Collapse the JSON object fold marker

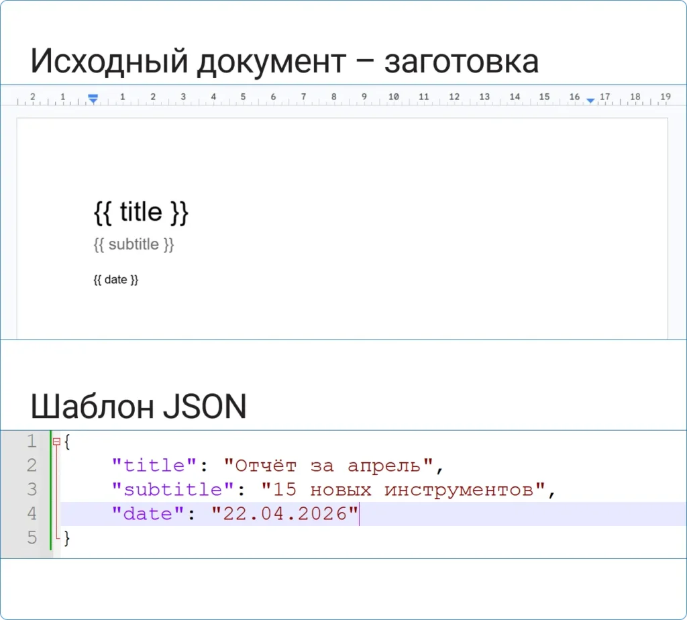(56, 442)
